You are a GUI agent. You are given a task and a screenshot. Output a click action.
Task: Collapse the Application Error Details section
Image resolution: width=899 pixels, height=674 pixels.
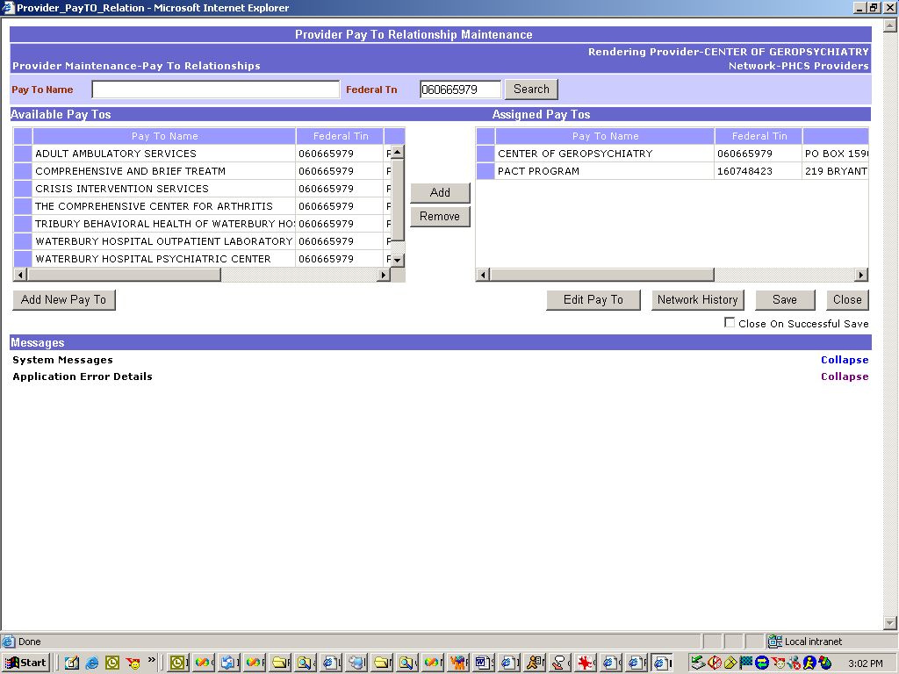(x=844, y=376)
